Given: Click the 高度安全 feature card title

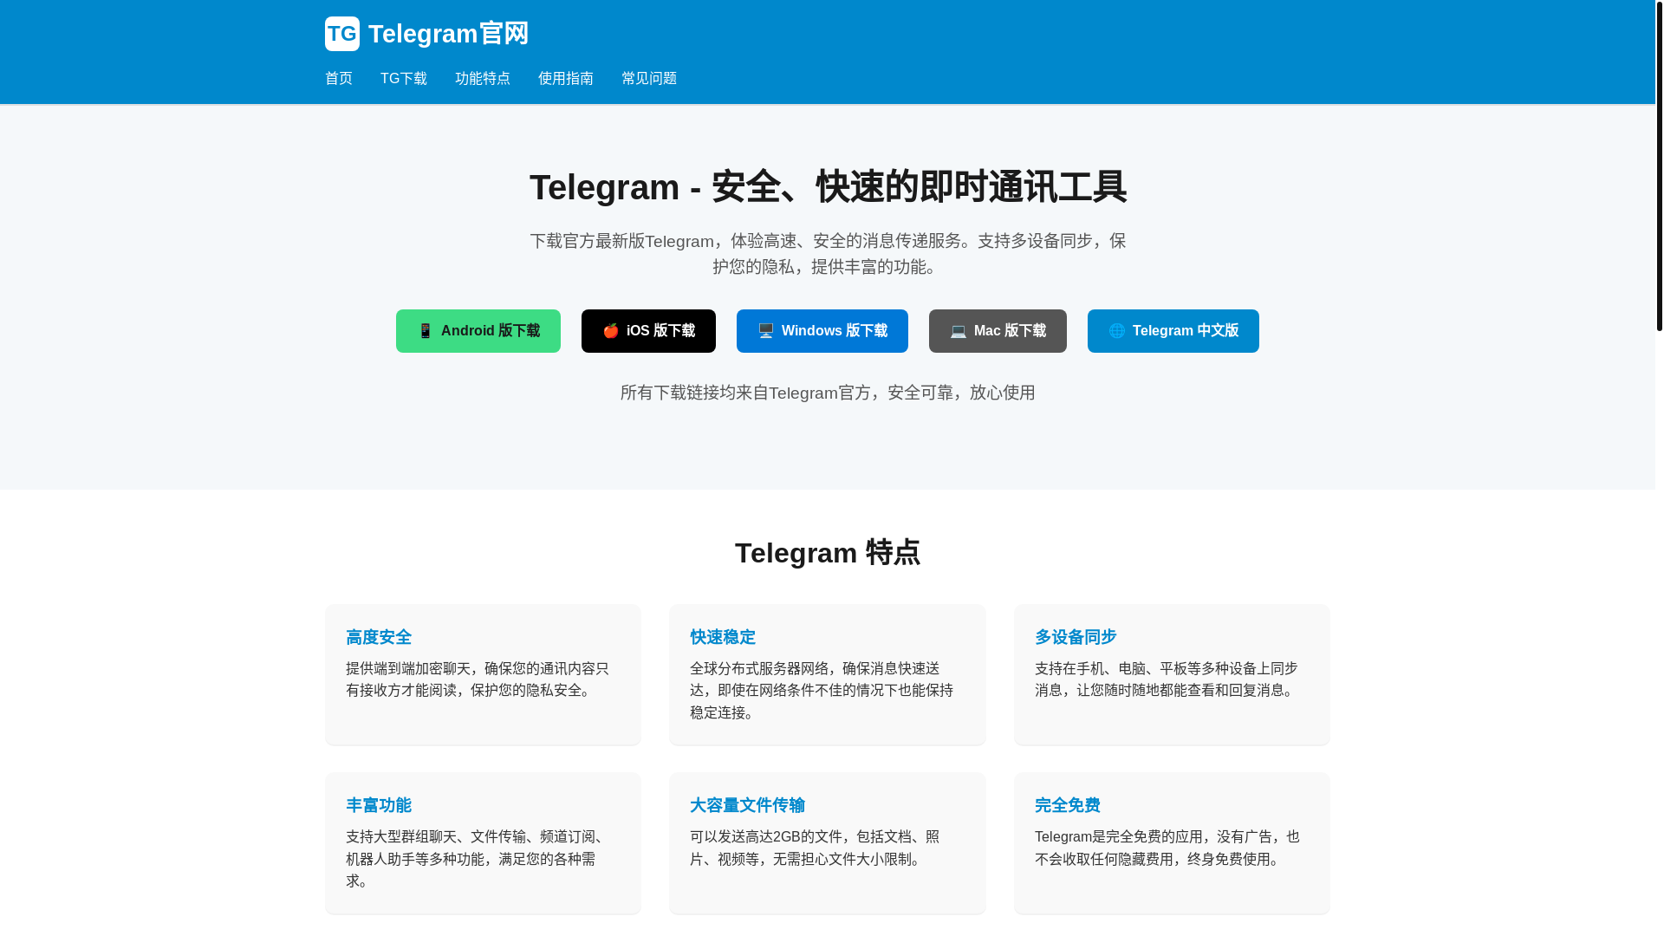Looking at the screenshot, I should [x=379, y=637].
